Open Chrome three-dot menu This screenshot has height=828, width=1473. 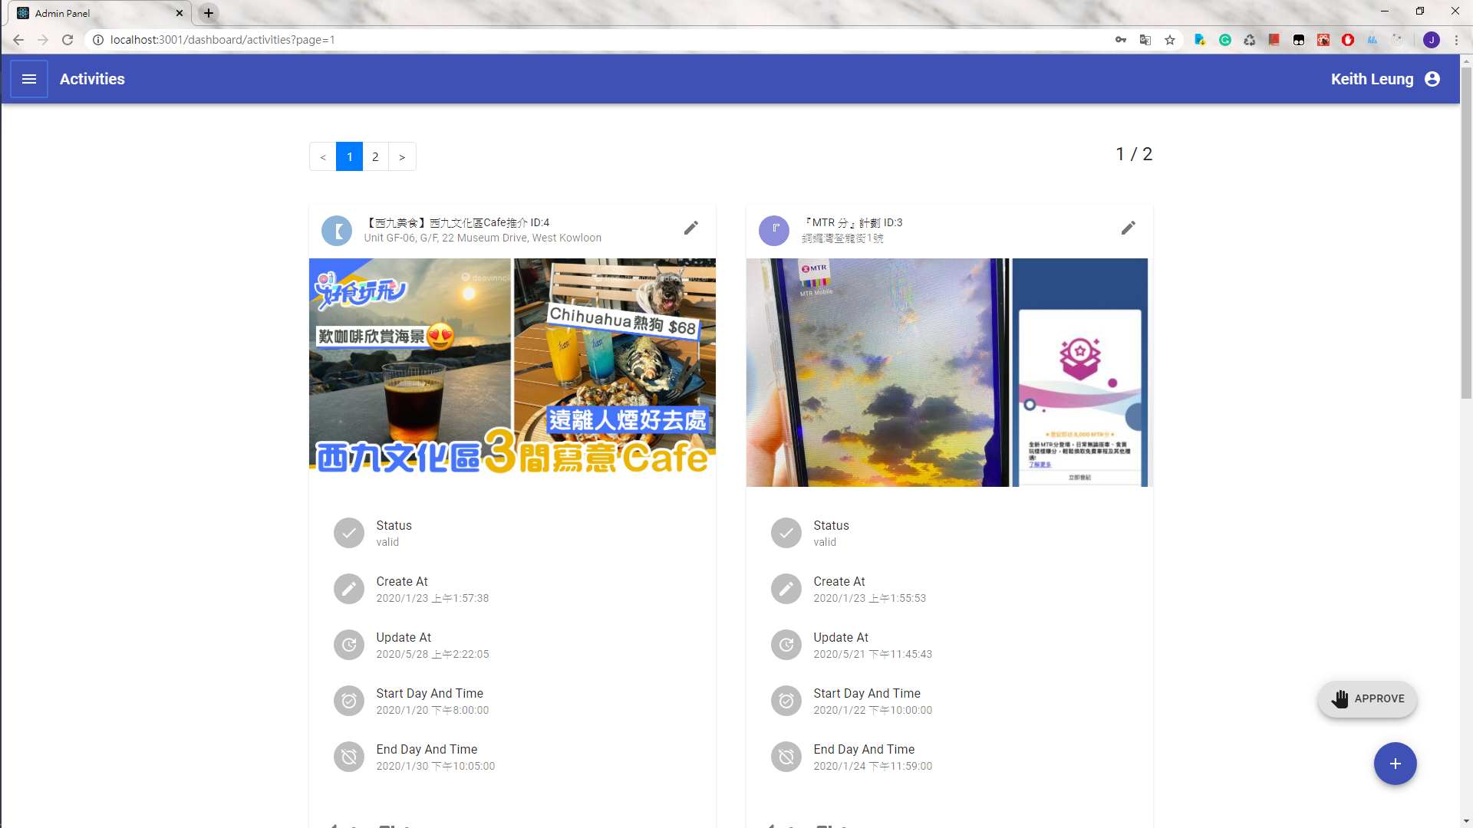[1456, 40]
